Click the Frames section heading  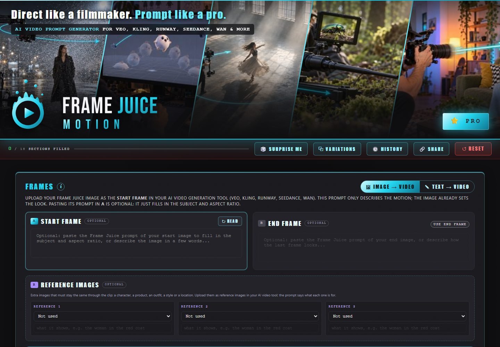pos(39,187)
